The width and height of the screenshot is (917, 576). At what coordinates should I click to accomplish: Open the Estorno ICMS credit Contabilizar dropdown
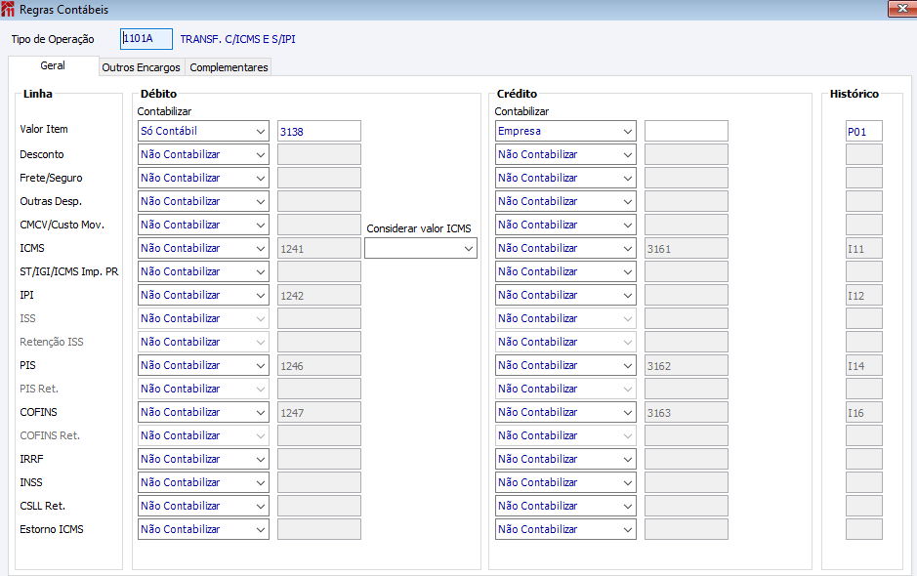pos(565,528)
